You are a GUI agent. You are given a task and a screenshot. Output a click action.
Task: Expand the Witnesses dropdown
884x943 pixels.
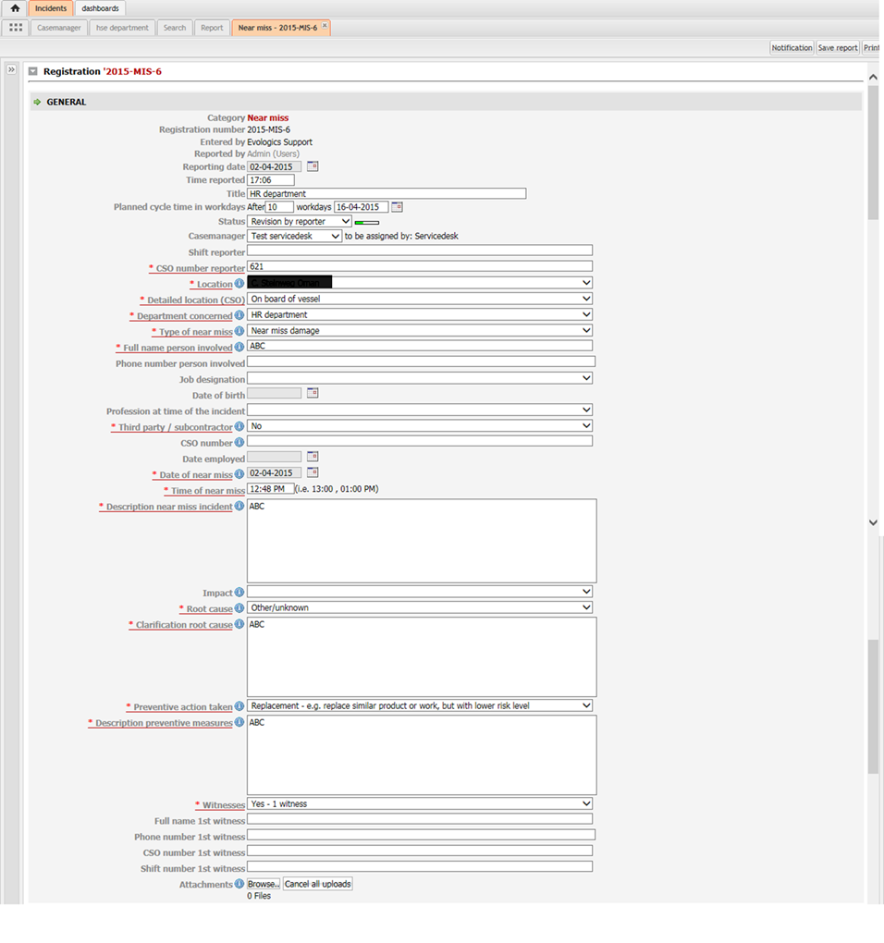coord(420,804)
